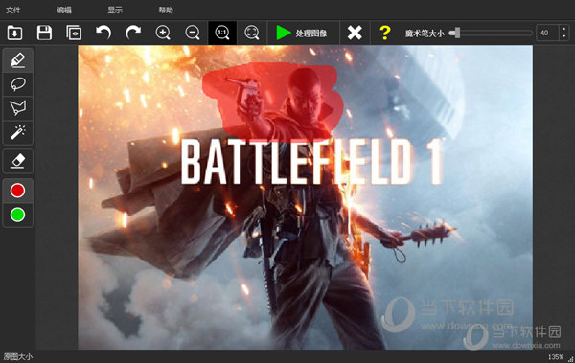Image resolution: width=575 pixels, height=363 pixels.
Task: Toggle the 1:1 original size view
Action: pyautogui.click(x=222, y=33)
